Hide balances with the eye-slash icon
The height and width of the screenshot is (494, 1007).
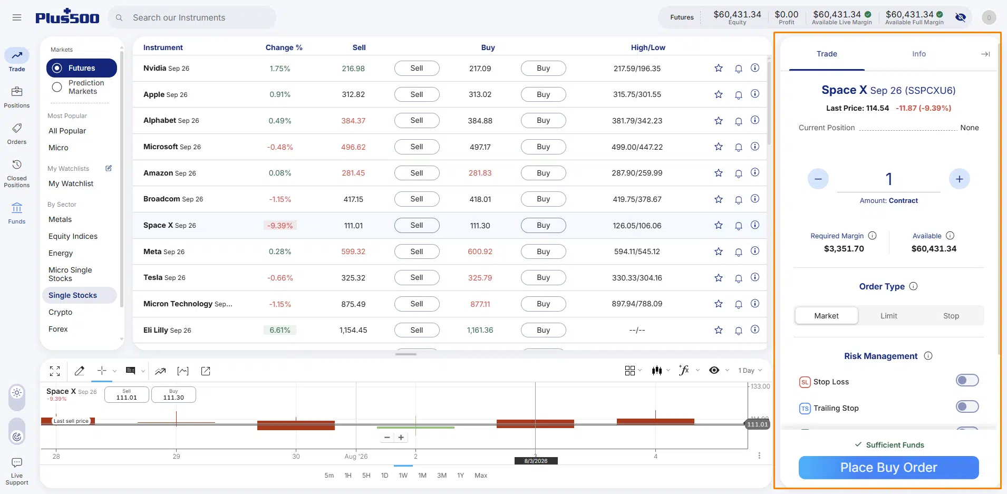click(961, 17)
